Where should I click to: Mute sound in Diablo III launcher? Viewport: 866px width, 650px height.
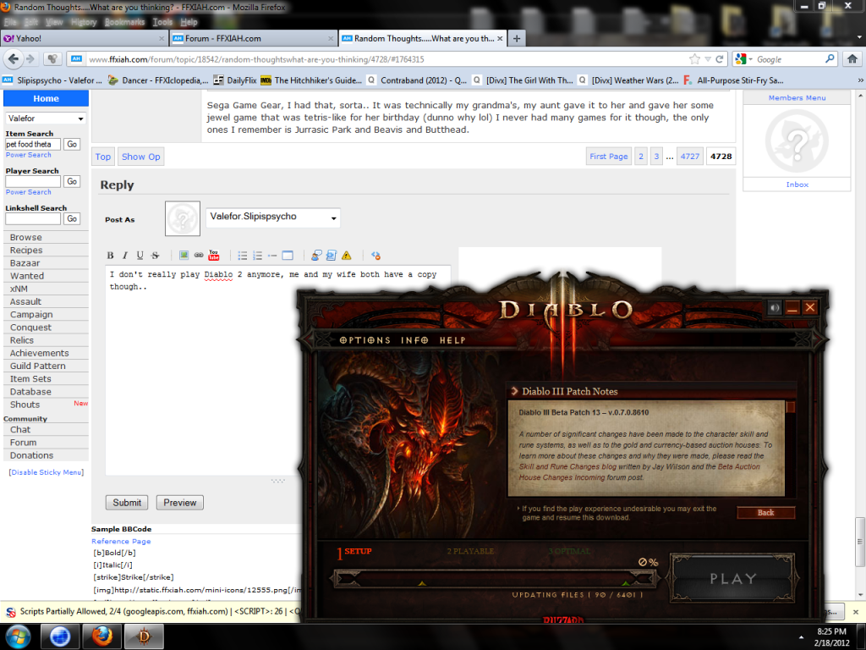coord(775,308)
